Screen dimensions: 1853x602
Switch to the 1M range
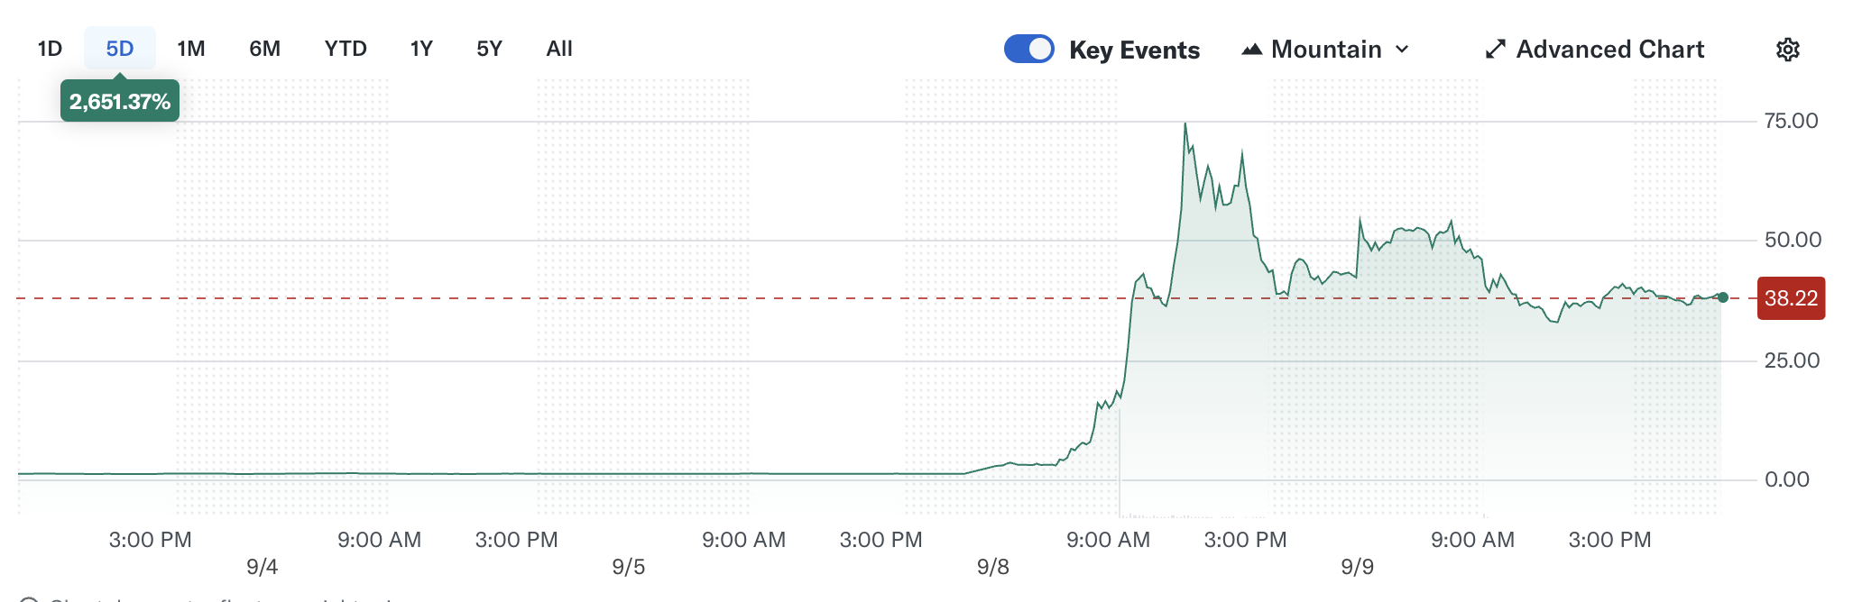pos(191,49)
